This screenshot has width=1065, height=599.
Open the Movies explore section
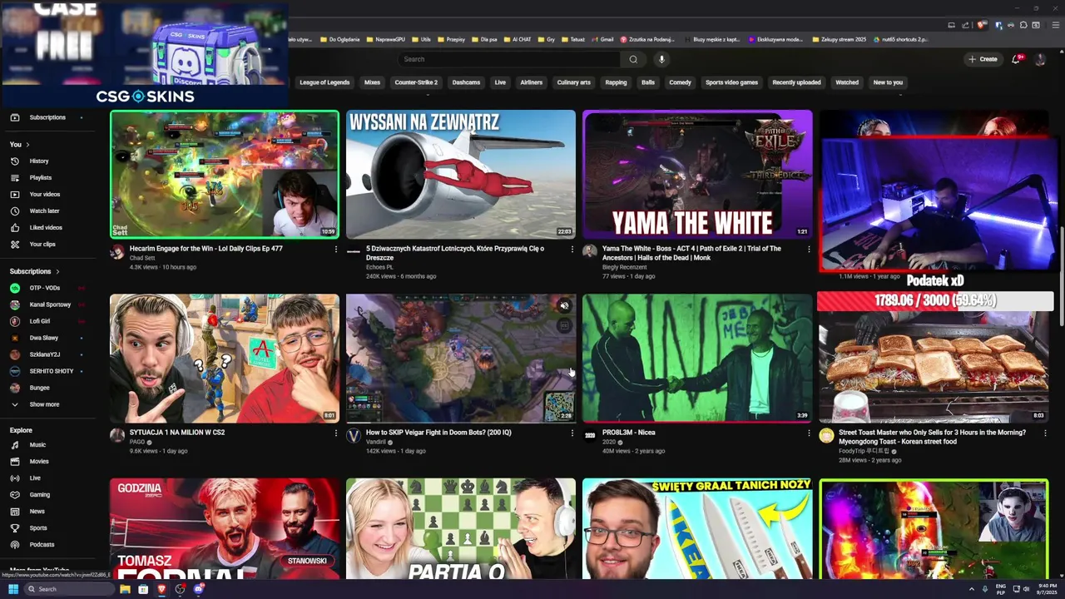click(39, 462)
